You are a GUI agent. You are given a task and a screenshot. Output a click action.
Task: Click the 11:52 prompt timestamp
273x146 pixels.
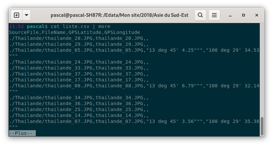point(16,26)
